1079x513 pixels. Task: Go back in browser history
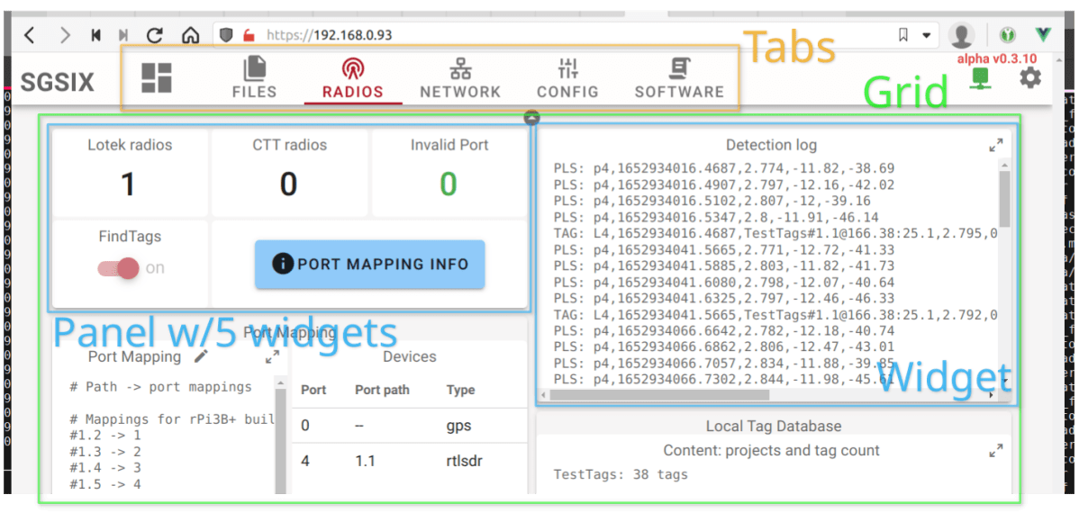click(x=29, y=35)
